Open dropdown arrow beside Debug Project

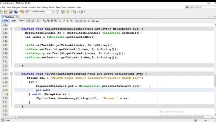tap(78, 12)
